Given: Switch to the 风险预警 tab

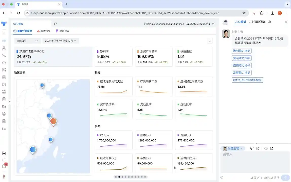Looking at the screenshot, I should click(x=44, y=31).
